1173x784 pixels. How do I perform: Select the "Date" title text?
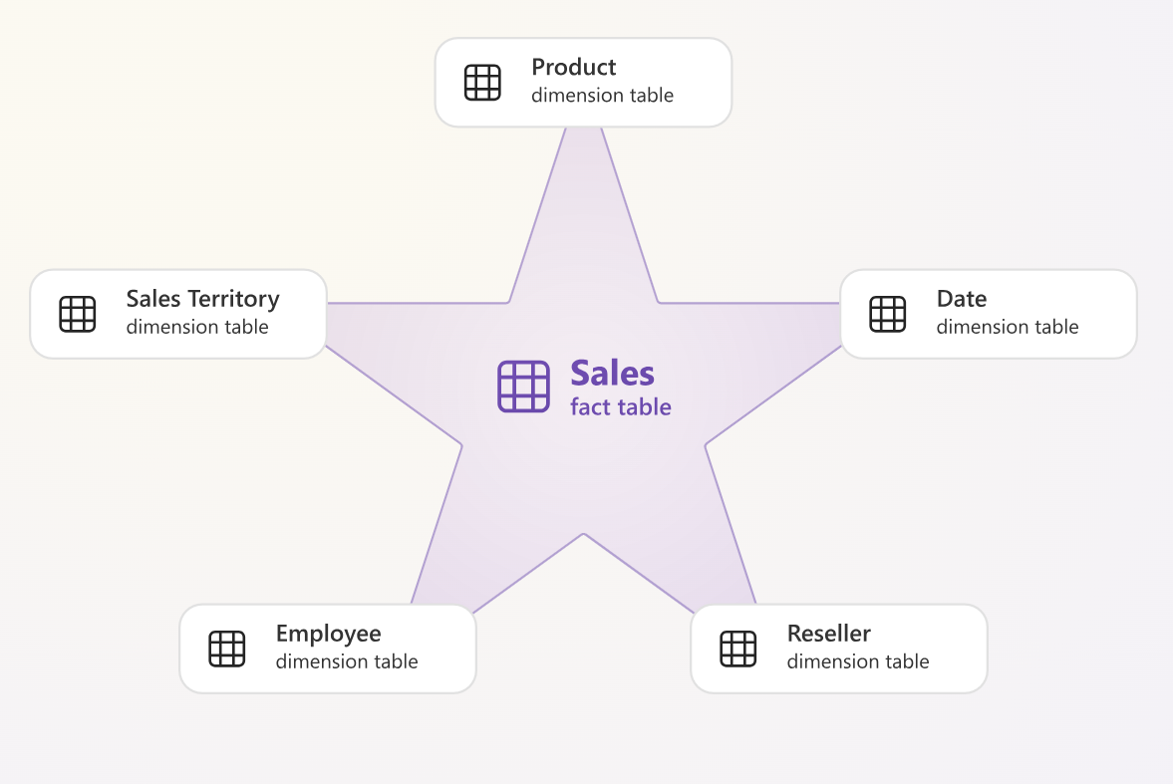click(961, 299)
